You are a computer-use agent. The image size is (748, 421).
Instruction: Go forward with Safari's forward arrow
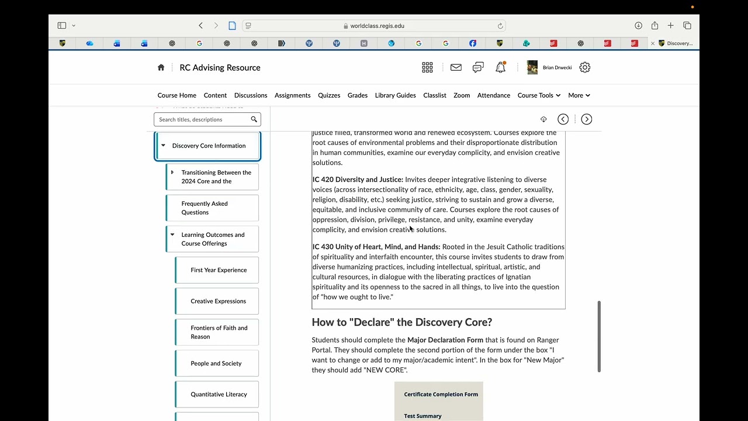216,26
